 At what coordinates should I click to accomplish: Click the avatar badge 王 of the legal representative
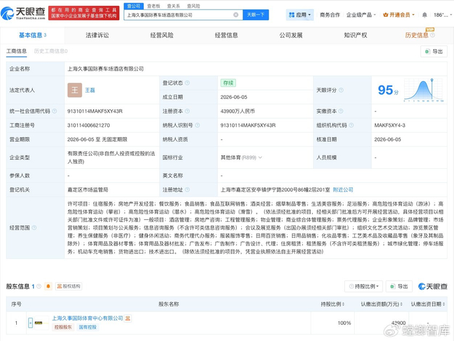75,90
